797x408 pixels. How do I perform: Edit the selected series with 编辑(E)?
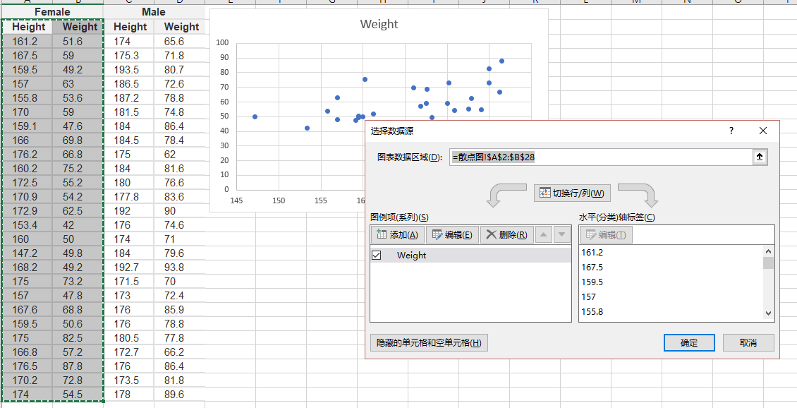point(452,234)
